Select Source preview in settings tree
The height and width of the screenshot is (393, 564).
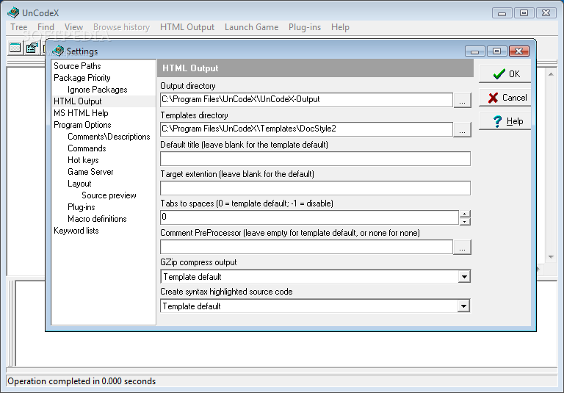tap(109, 195)
